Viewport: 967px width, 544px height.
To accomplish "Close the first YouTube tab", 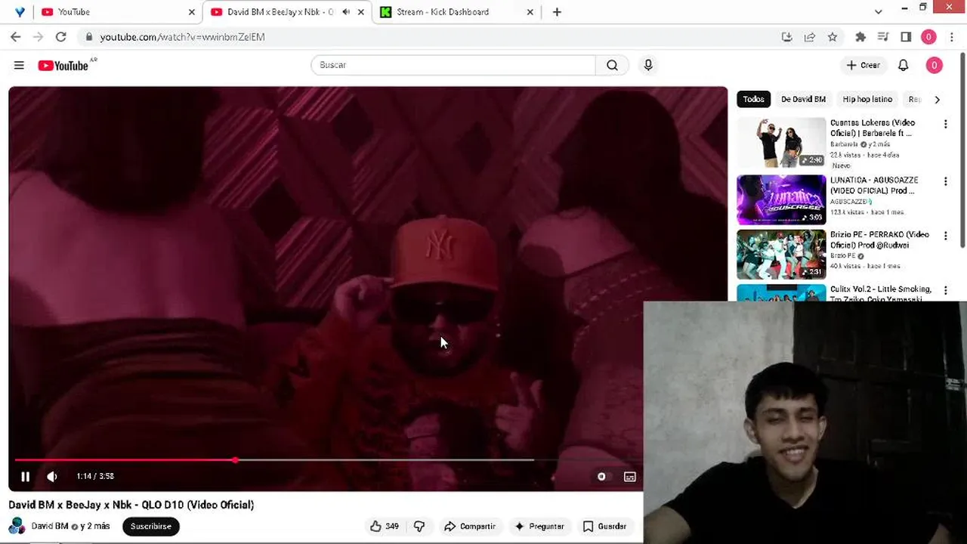I will (x=191, y=11).
